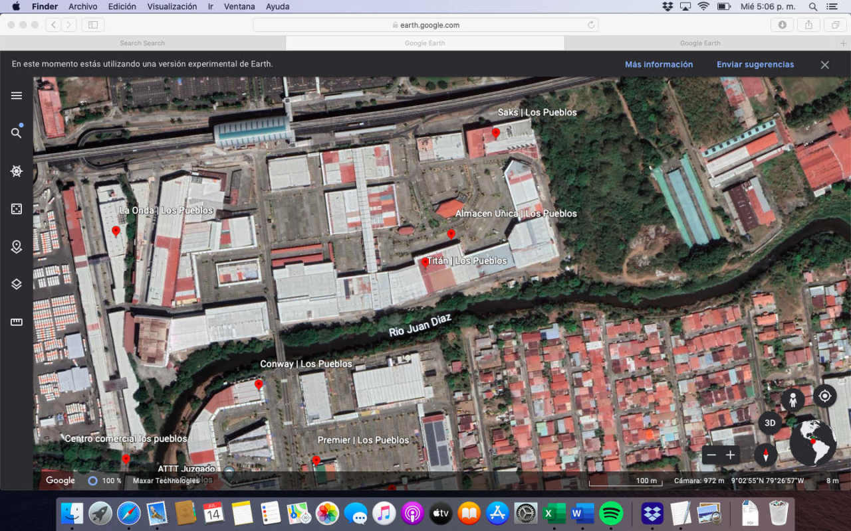The width and height of the screenshot is (851, 531).
Task: Select the Saks Los Pueblos map pin
Action: pos(495,133)
